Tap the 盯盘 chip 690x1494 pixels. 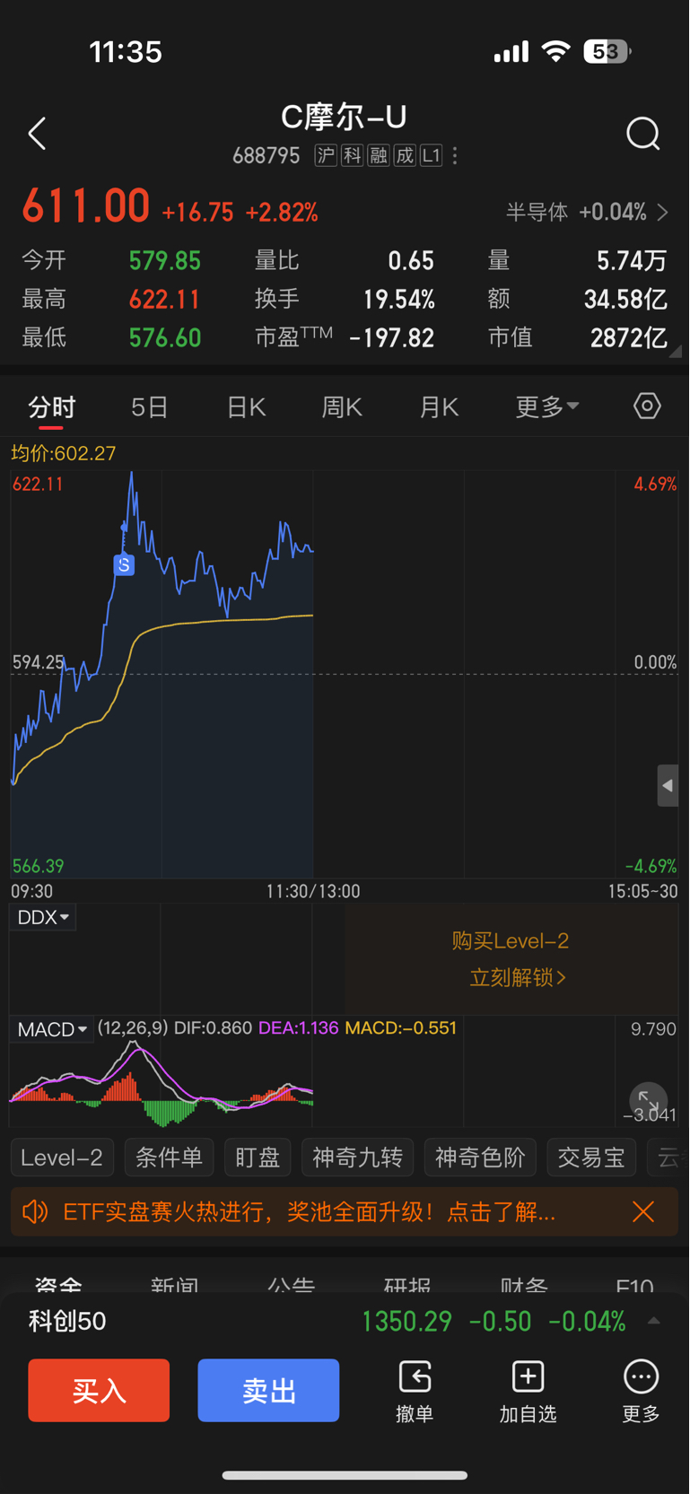pos(258,1158)
